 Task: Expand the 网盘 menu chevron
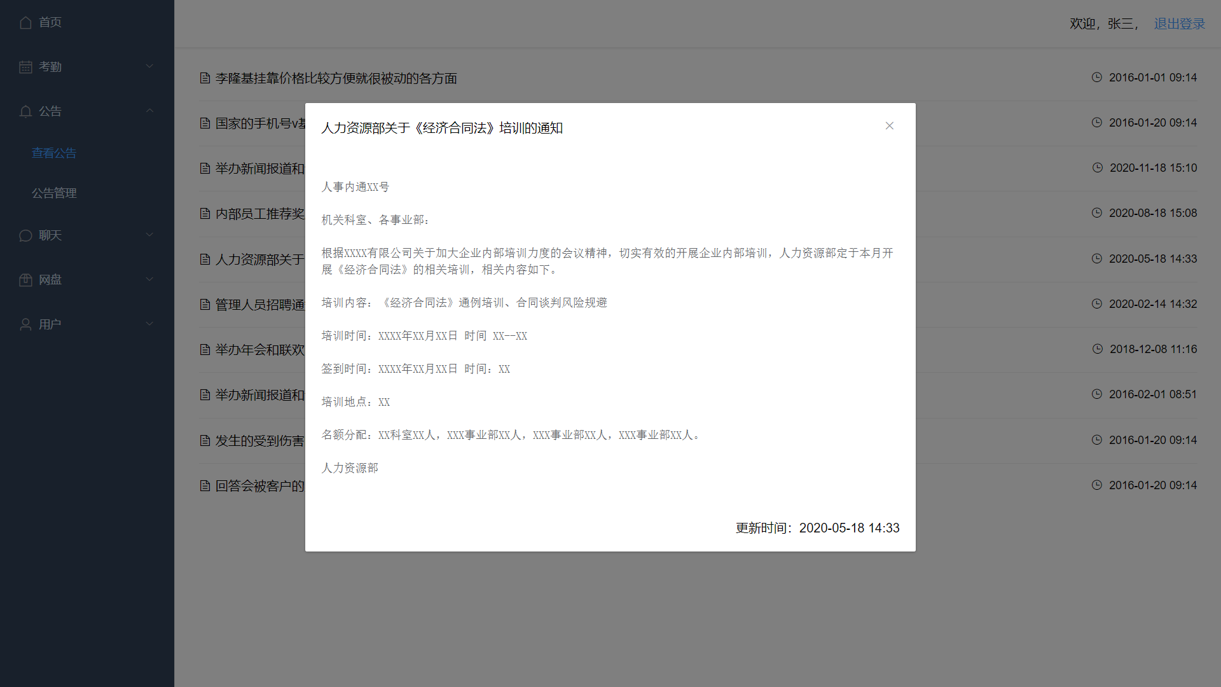(x=149, y=279)
